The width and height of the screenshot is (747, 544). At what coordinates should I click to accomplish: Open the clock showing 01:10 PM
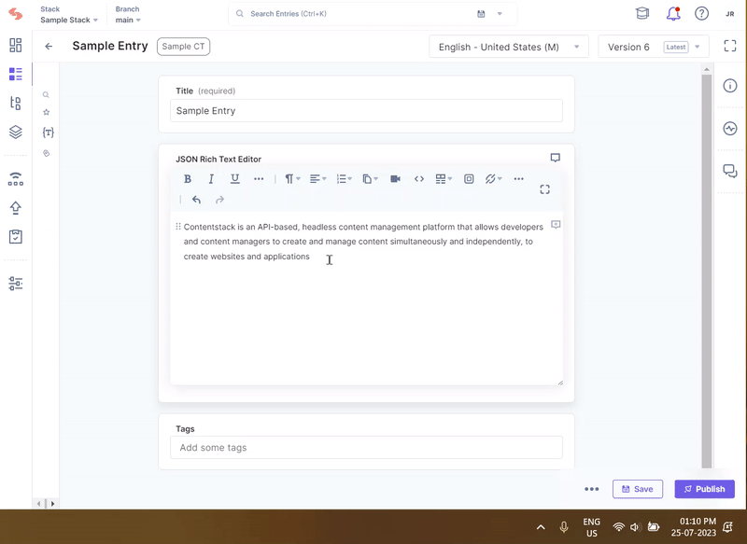pos(694,527)
